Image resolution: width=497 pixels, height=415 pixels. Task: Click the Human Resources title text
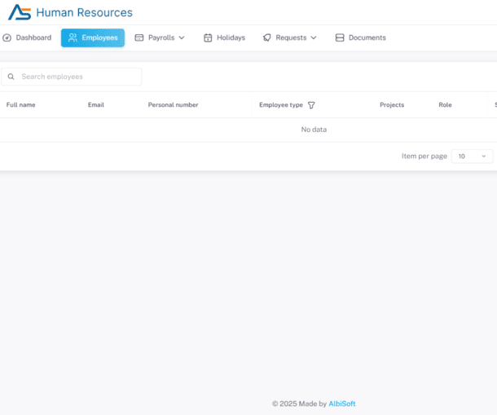coord(84,12)
